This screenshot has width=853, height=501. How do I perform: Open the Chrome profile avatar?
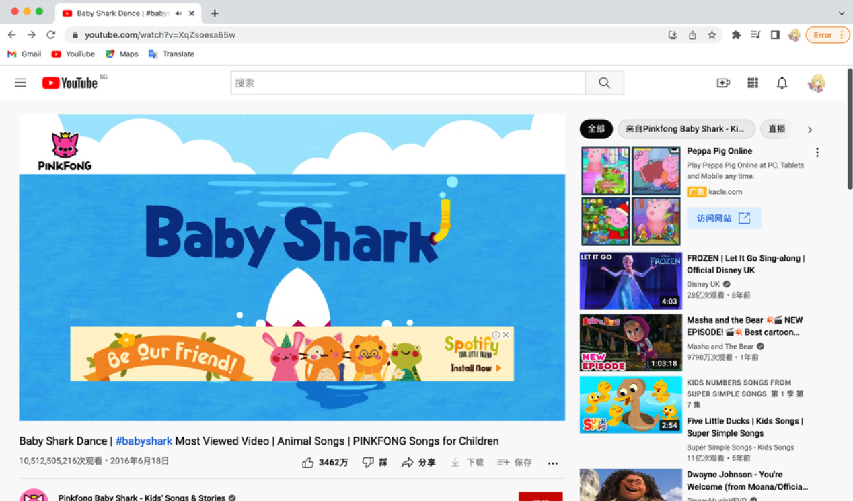click(x=794, y=35)
